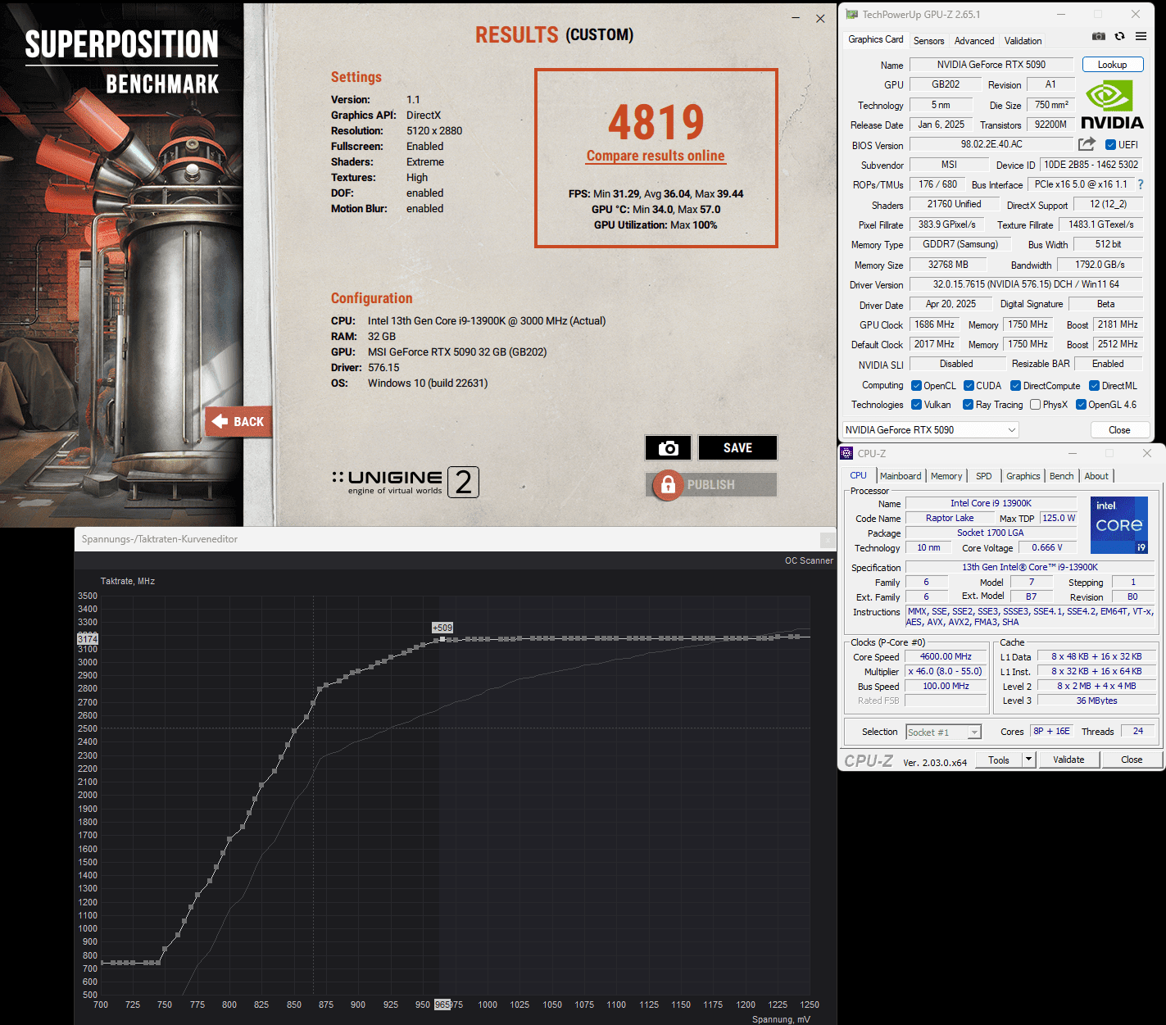
Task: Click the Core Voltage value 0.666 V
Action: pos(1046,547)
